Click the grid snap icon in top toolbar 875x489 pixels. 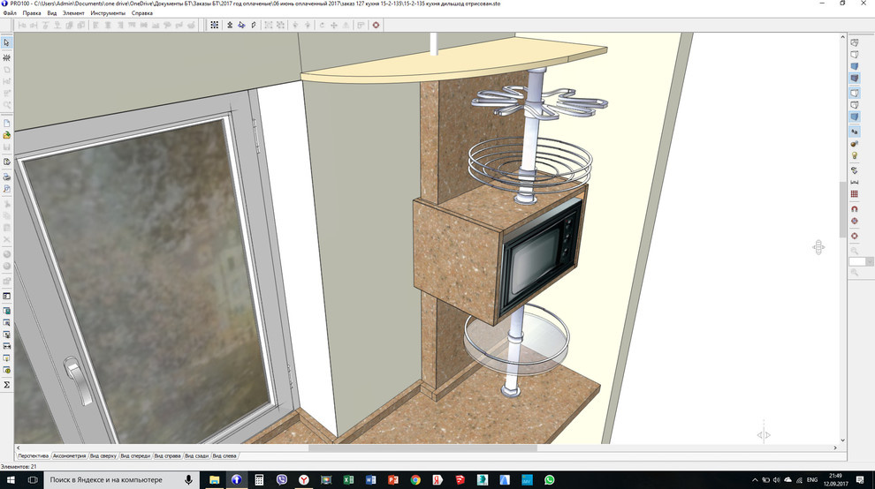click(x=214, y=25)
